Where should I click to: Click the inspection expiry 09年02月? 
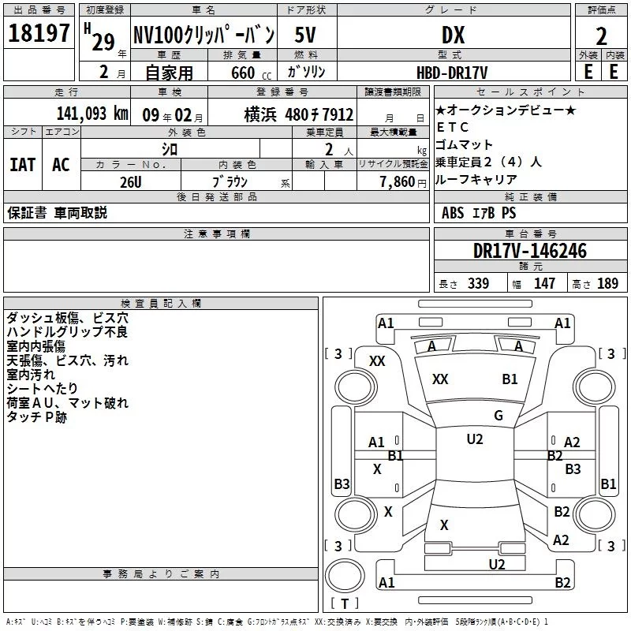pyautogui.click(x=173, y=115)
